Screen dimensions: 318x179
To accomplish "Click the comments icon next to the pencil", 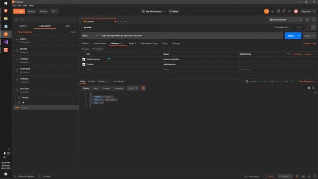I will (314, 27).
